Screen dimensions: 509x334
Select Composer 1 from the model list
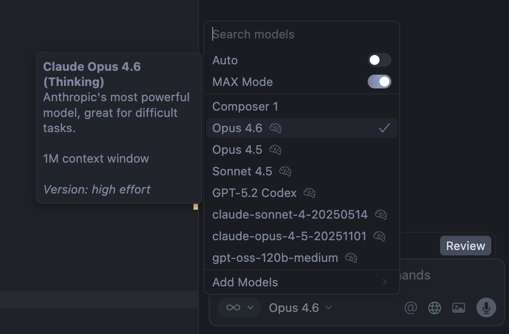coord(245,106)
